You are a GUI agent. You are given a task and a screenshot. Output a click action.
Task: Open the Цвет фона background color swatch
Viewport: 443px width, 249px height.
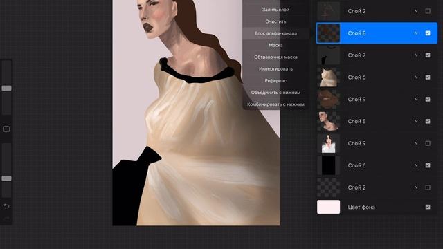(328, 207)
